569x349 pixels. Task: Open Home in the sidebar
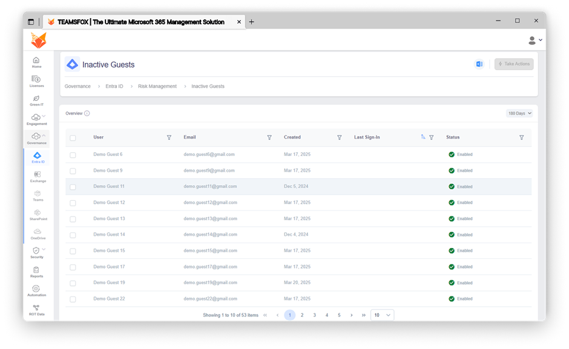click(36, 62)
